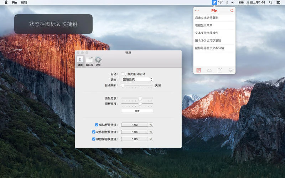Click the three-dot more button in Pin panel
Viewport: 285px width, 178px height.
pyautogui.click(x=197, y=11)
